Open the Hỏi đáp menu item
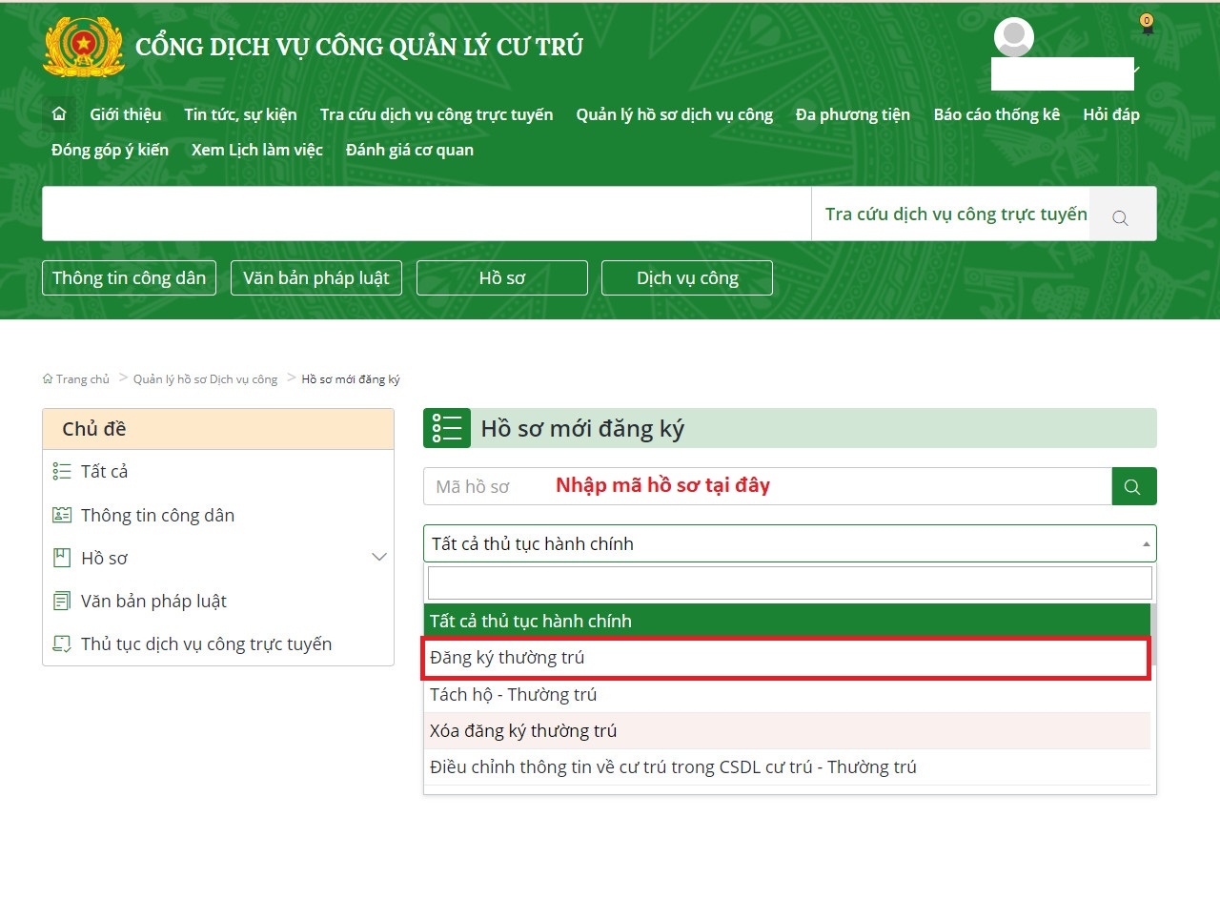The image size is (1220, 919). [x=1111, y=113]
